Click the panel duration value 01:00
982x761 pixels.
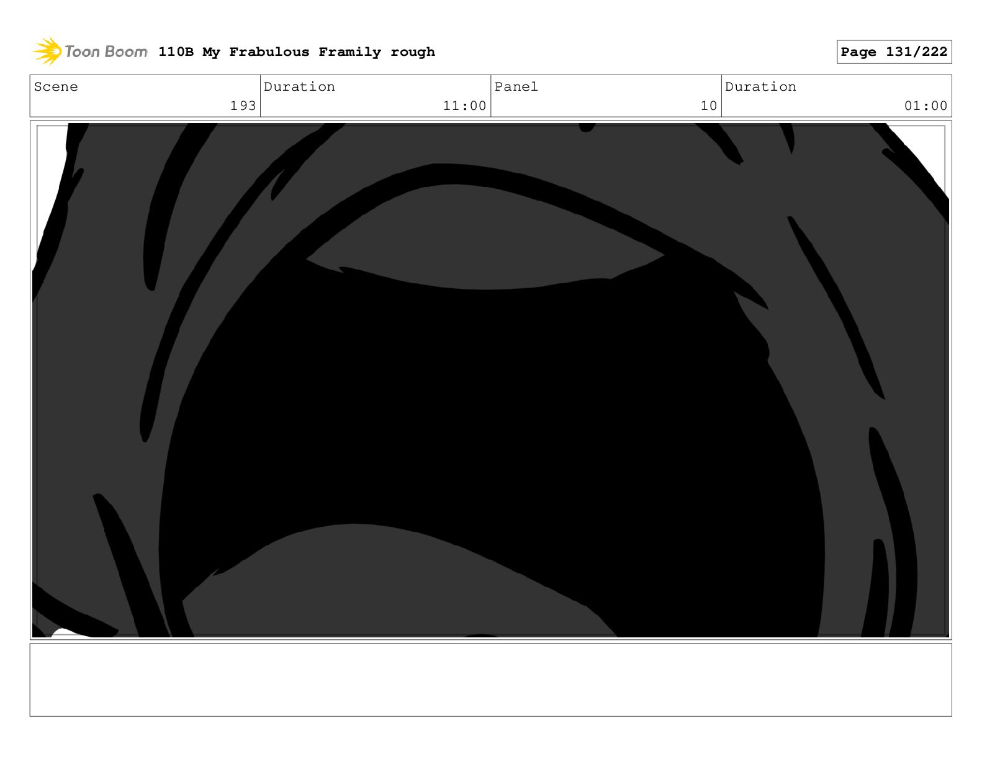926,106
